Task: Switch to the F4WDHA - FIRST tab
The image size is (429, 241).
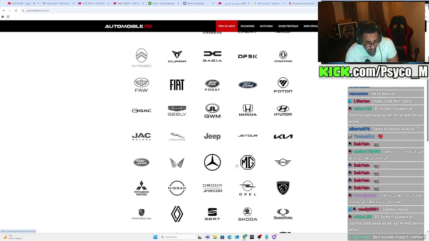Action: point(129,3)
